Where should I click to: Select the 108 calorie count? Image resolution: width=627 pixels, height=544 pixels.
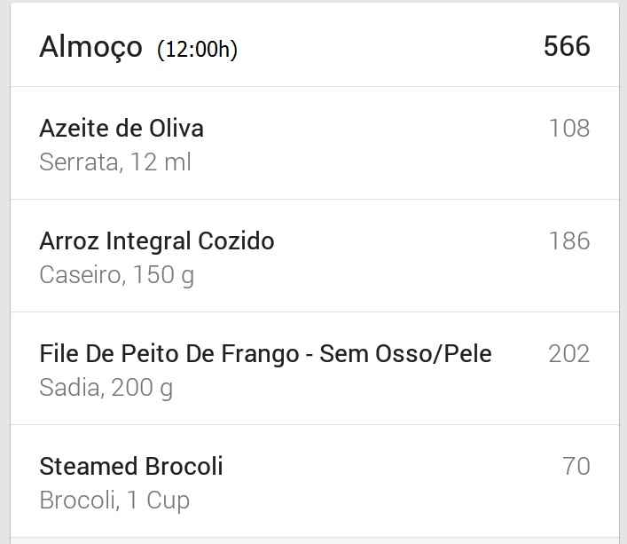(x=569, y=129)
